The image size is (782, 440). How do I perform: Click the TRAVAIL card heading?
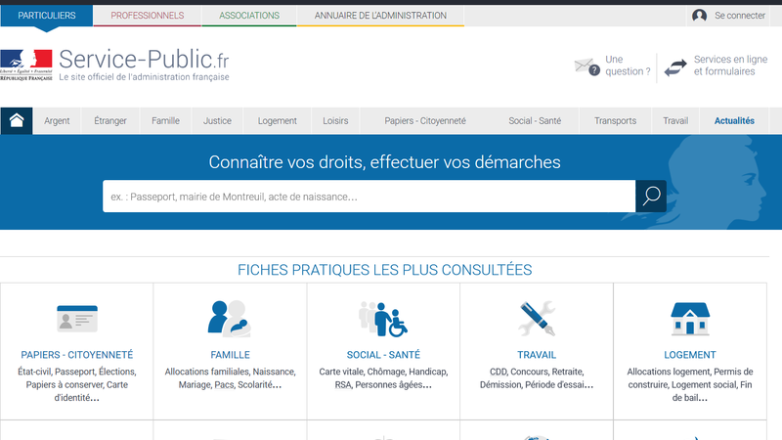[536, 355]
